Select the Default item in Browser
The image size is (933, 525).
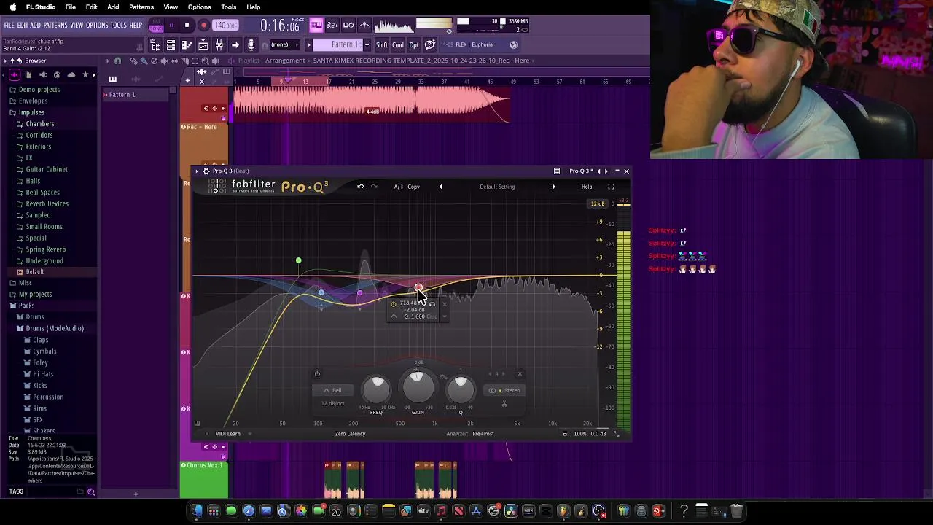(x=34, y=272)
